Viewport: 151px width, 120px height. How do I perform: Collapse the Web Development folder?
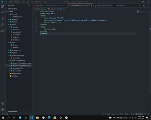click(19, 60)
